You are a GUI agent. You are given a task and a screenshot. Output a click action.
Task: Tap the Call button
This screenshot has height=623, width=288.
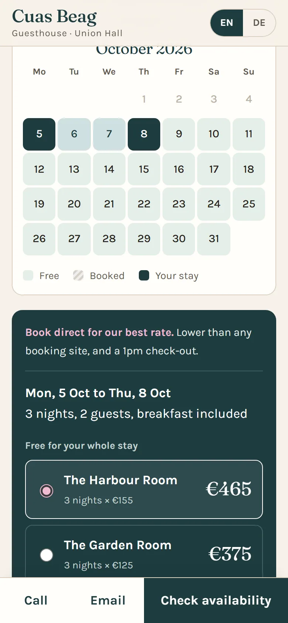pyautogui.click(x=36, y=600)
